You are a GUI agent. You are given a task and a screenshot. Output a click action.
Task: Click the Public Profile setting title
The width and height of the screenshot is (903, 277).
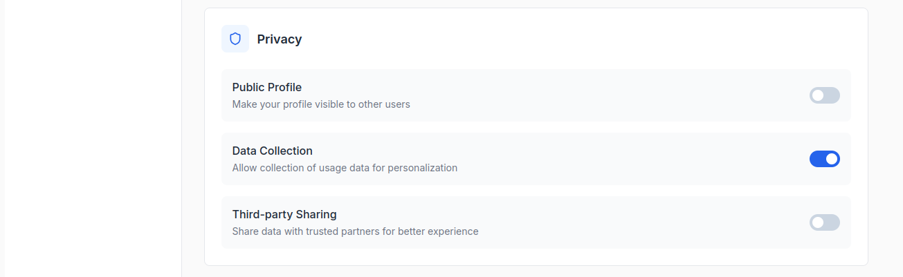click(x=266, y=87)
